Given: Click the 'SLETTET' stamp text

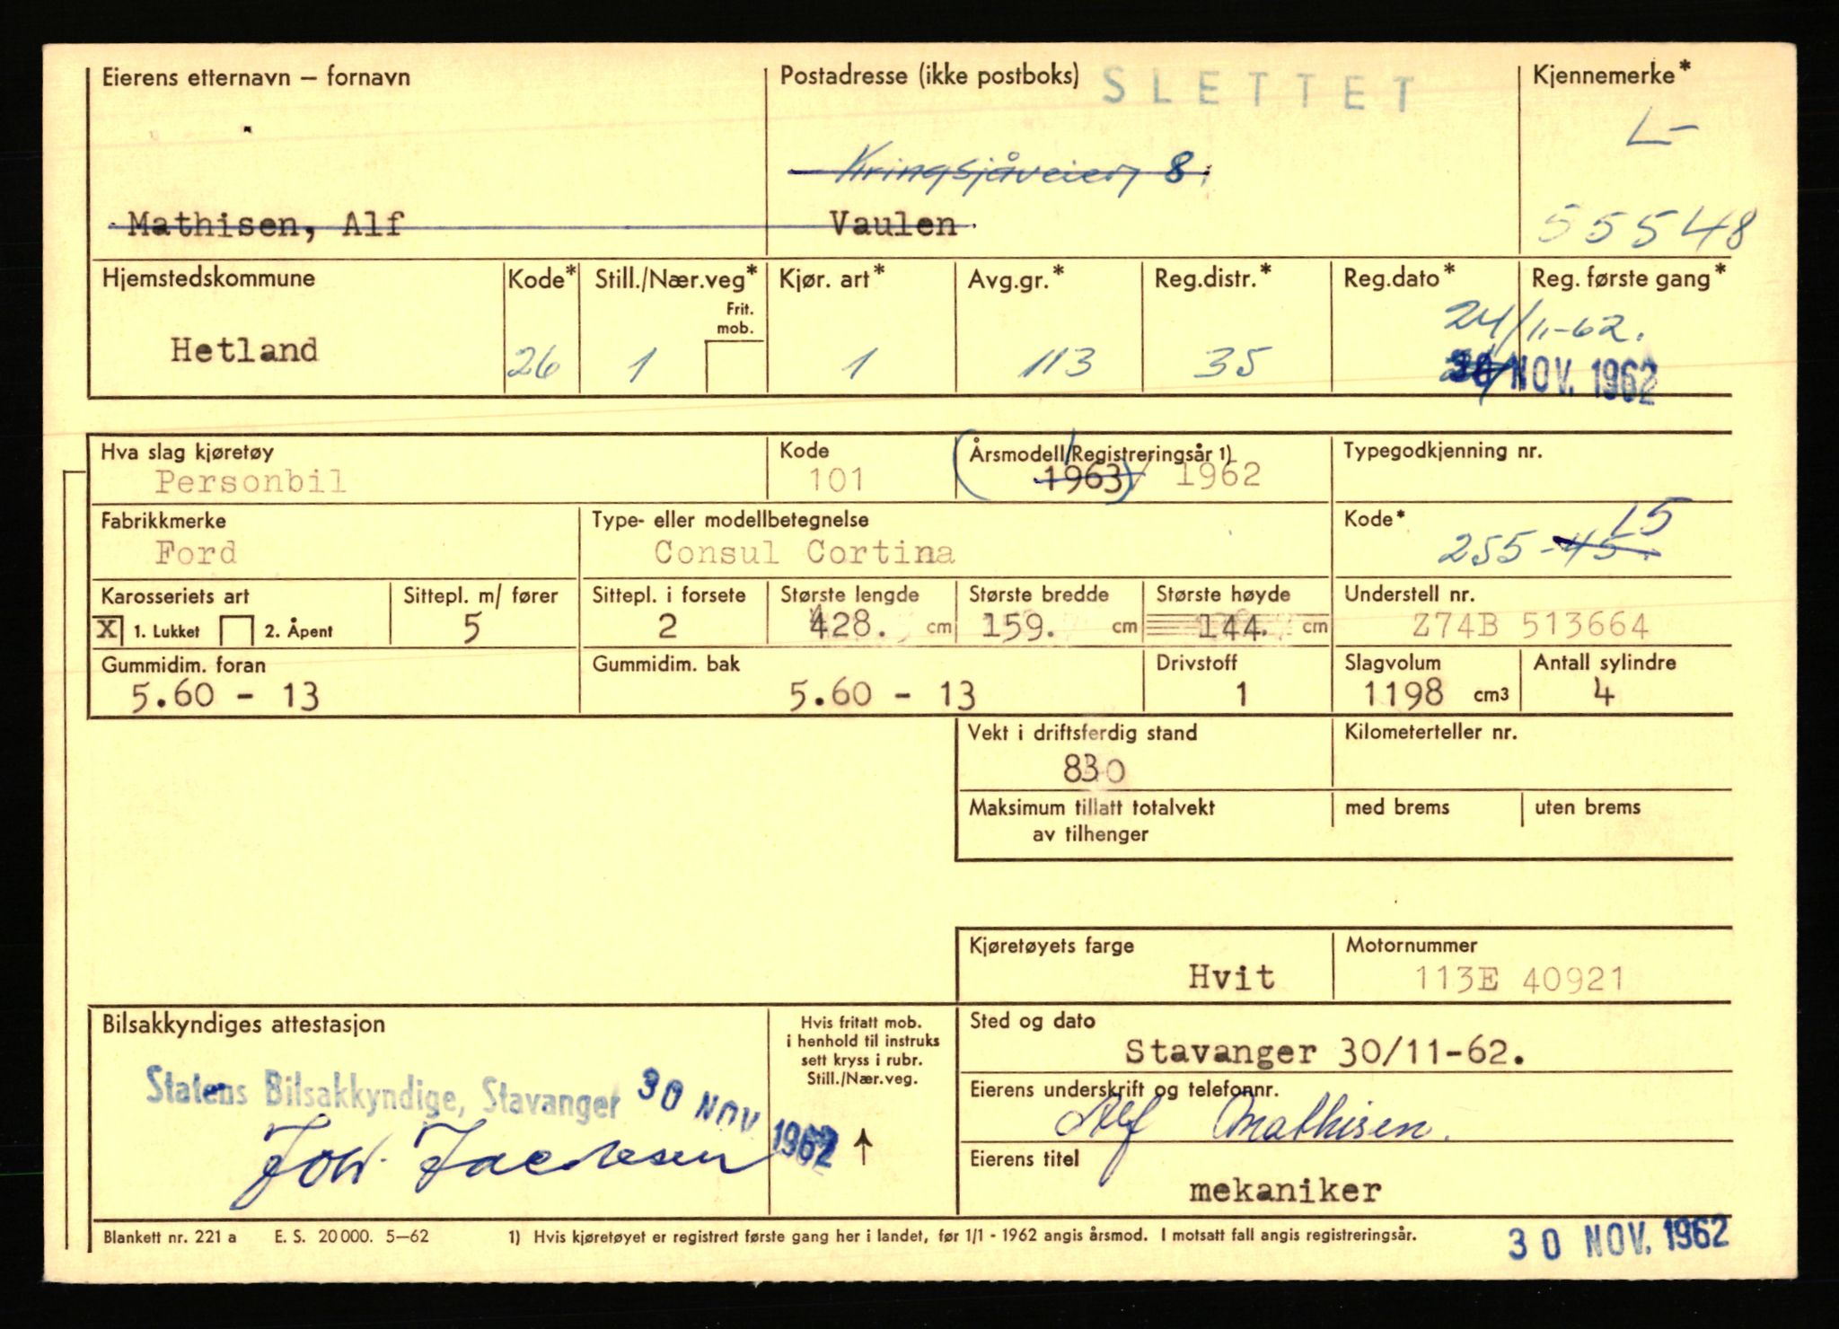Looking at the screenshot, I should coord(1258,92).
